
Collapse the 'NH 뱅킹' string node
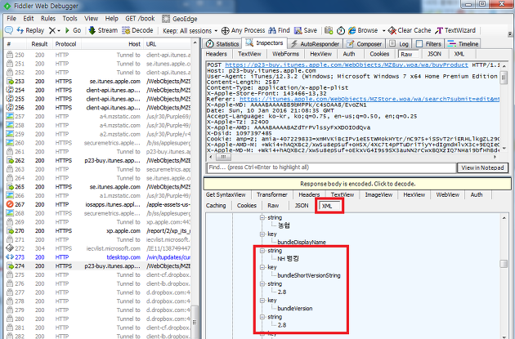click(x=262, y=251)
